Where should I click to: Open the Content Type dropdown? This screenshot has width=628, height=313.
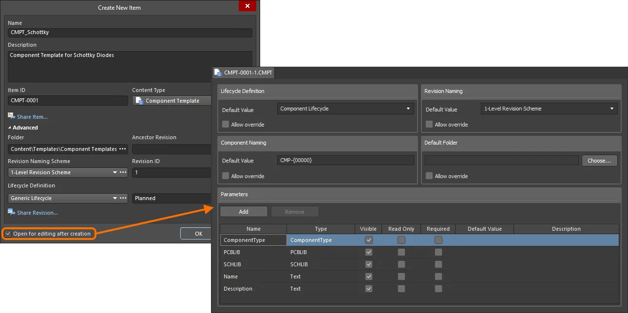[x=172, y=101]
